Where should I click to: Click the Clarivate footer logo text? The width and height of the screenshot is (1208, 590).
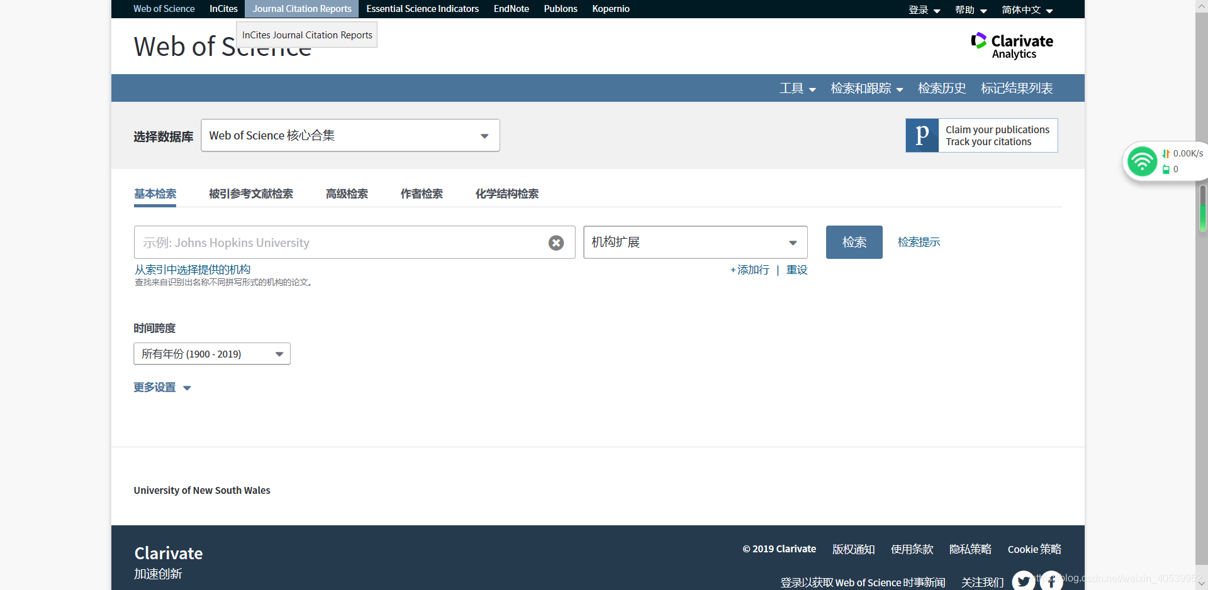(168, 554)
